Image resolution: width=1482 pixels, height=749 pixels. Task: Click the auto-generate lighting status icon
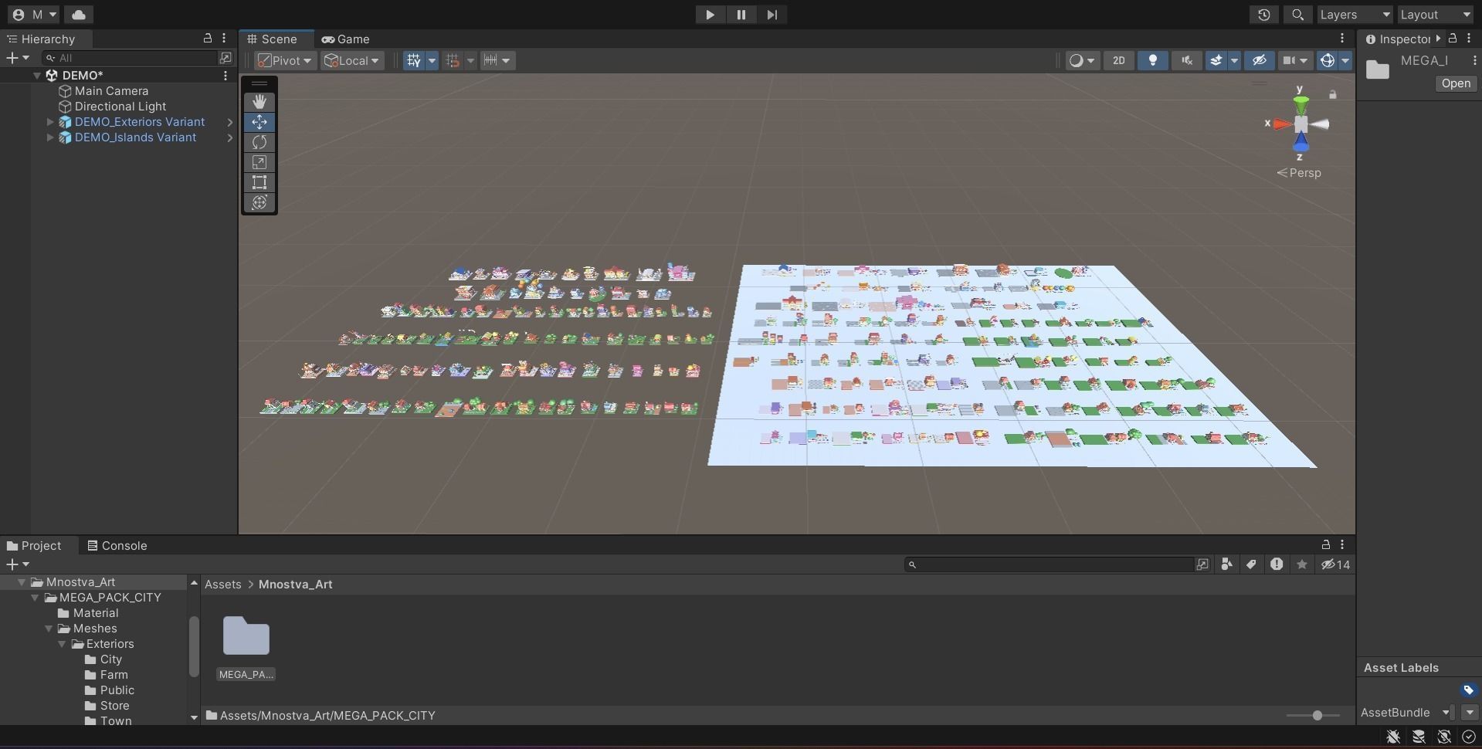[x=1444, y=737]
